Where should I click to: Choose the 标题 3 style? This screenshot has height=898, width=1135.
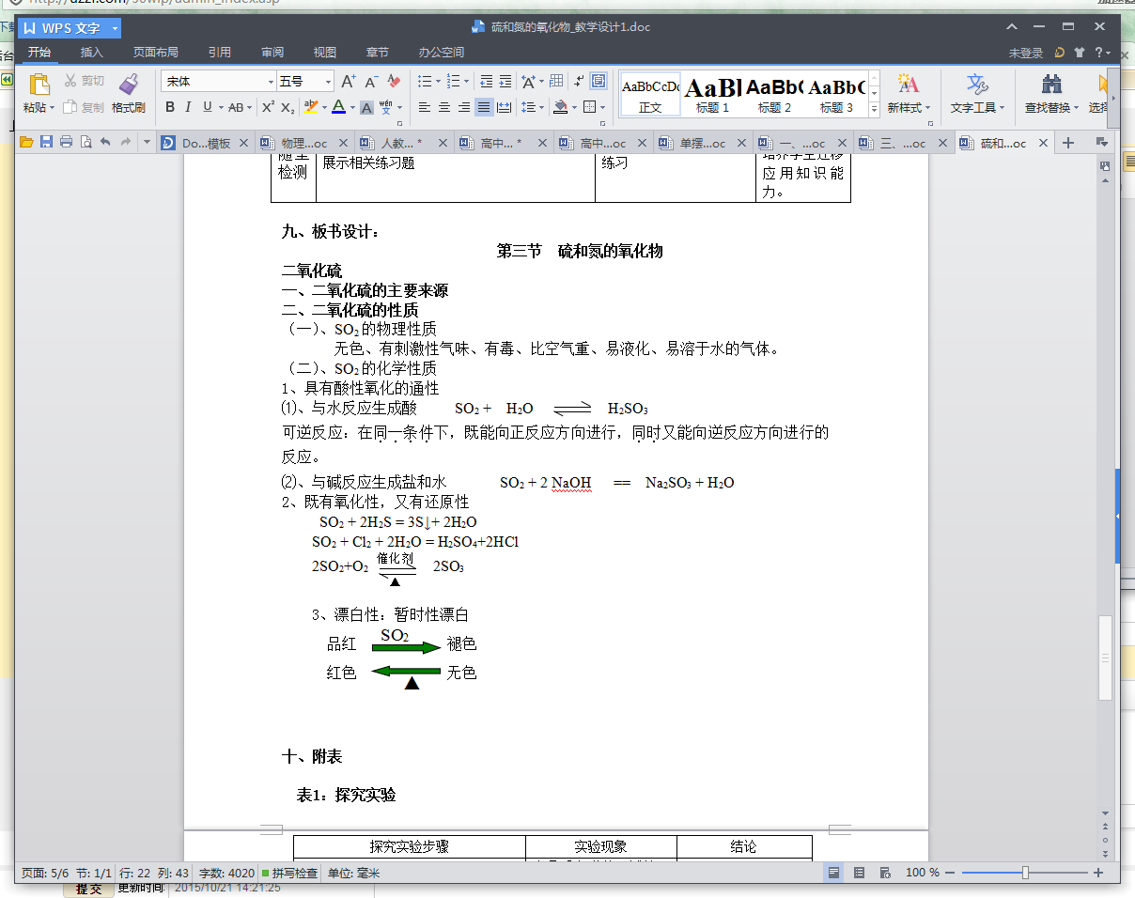836,95
